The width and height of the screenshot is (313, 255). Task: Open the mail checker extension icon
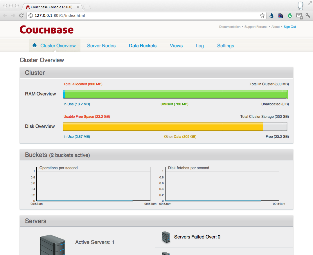click(x=299, y=16)
